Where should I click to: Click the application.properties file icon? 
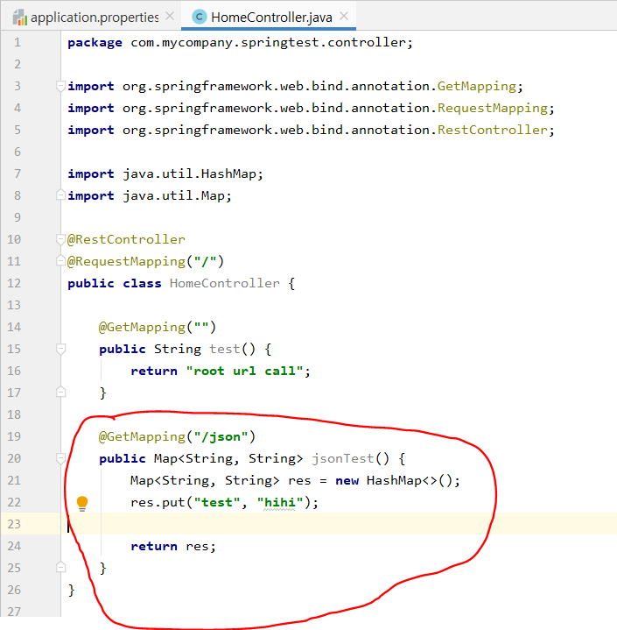[19, 18]
